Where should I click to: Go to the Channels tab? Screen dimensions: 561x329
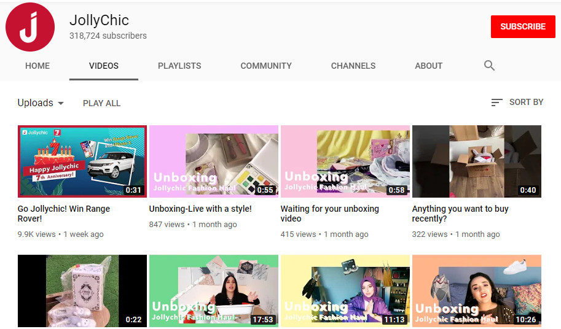pyautogui.click(x=353, y=66)
